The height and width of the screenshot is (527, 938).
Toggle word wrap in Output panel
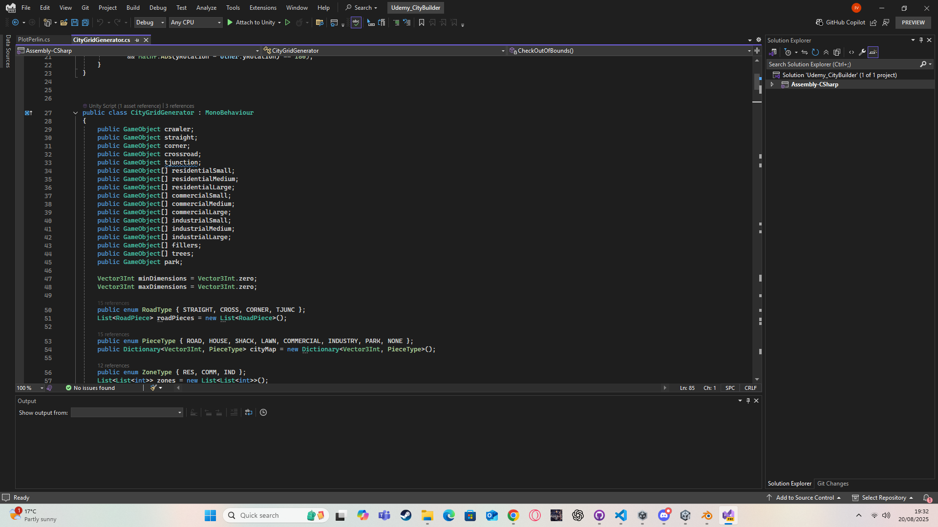click(x=249, y=412)
